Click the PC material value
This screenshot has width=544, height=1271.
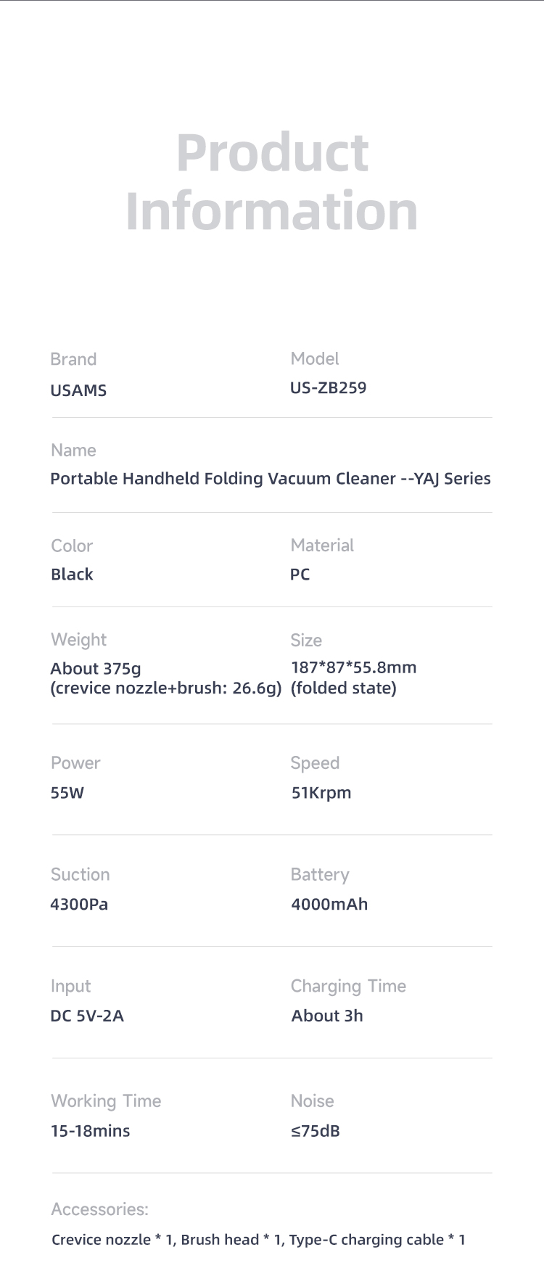pos(300,574)
